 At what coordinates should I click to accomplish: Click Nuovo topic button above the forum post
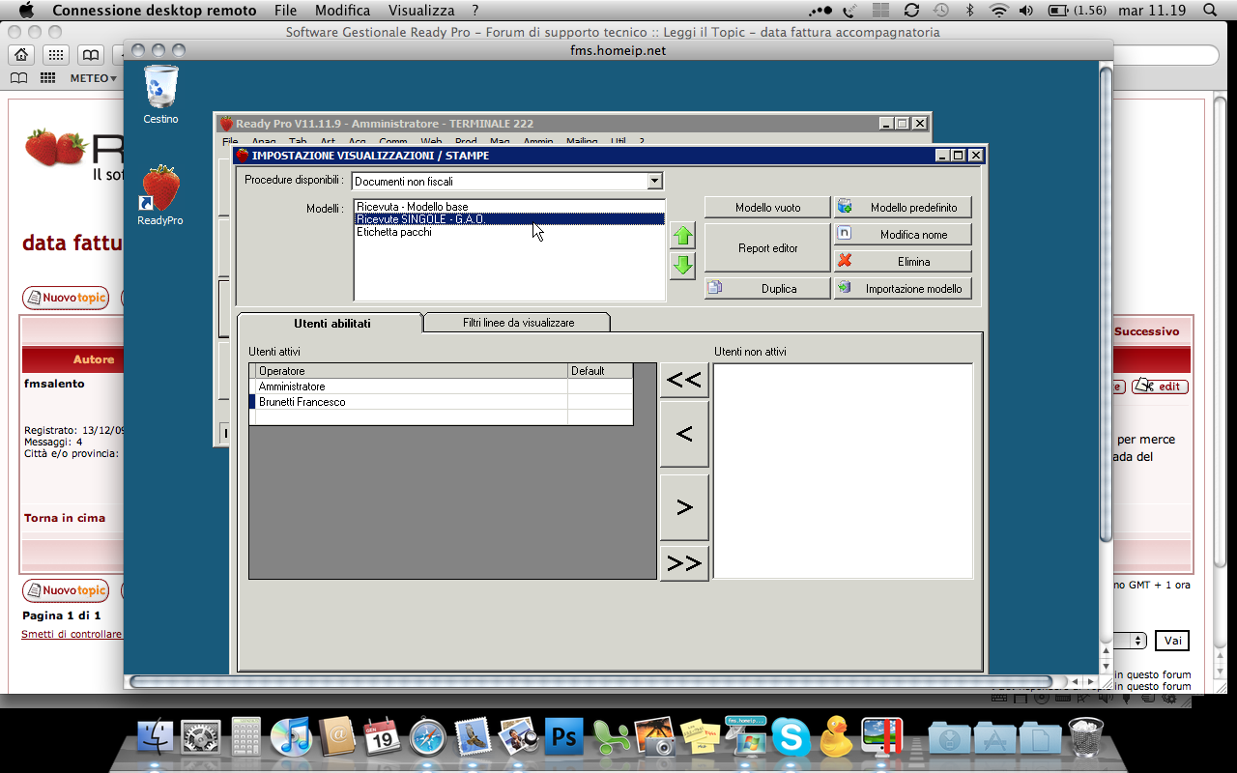click(66, 298)
